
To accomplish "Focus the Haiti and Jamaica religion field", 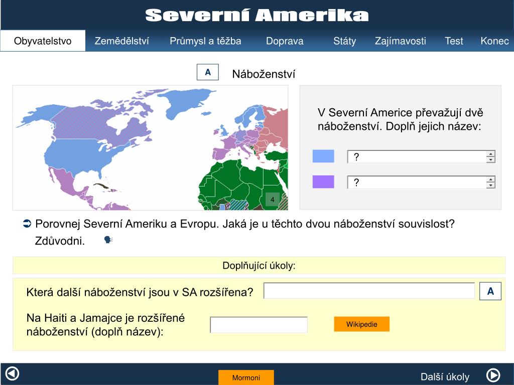I will [x=259, y=325].
